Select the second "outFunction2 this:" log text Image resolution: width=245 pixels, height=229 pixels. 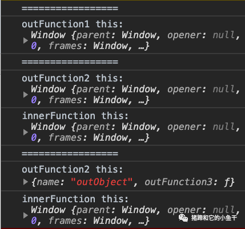point(73,169)
